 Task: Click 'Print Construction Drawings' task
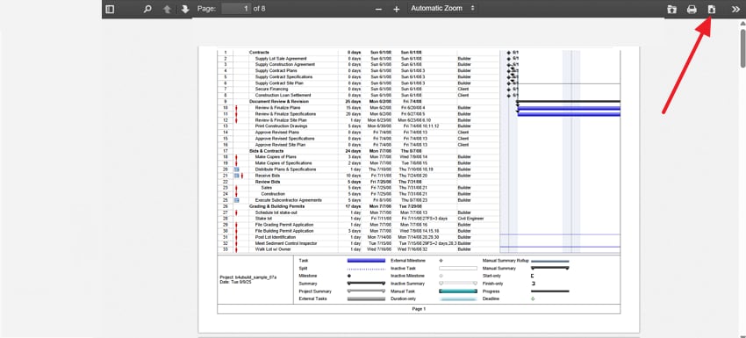tap(281, 126)
